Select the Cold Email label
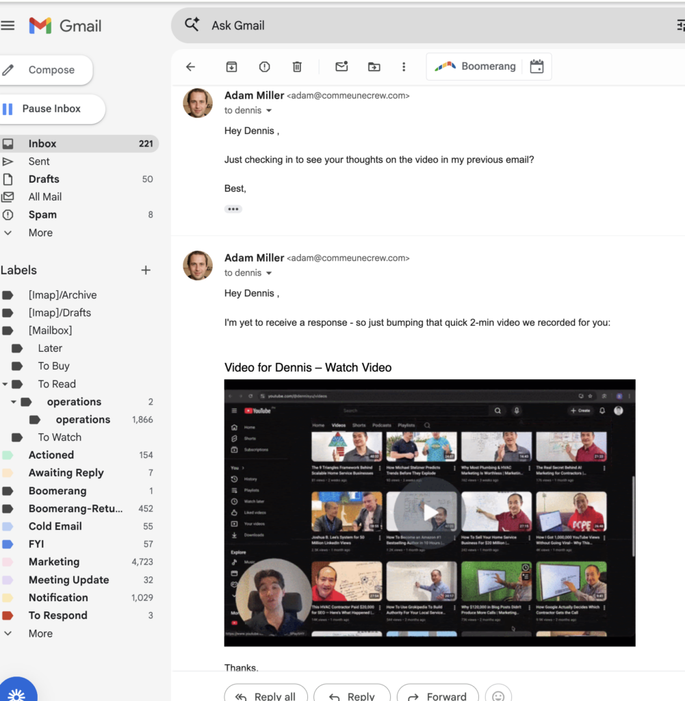 coord(55,526)
